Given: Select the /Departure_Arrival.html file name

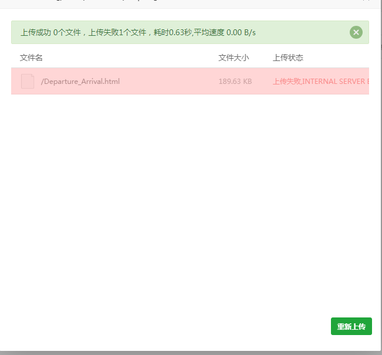Looking at the screenshot, I should click(x=80, y=82).
